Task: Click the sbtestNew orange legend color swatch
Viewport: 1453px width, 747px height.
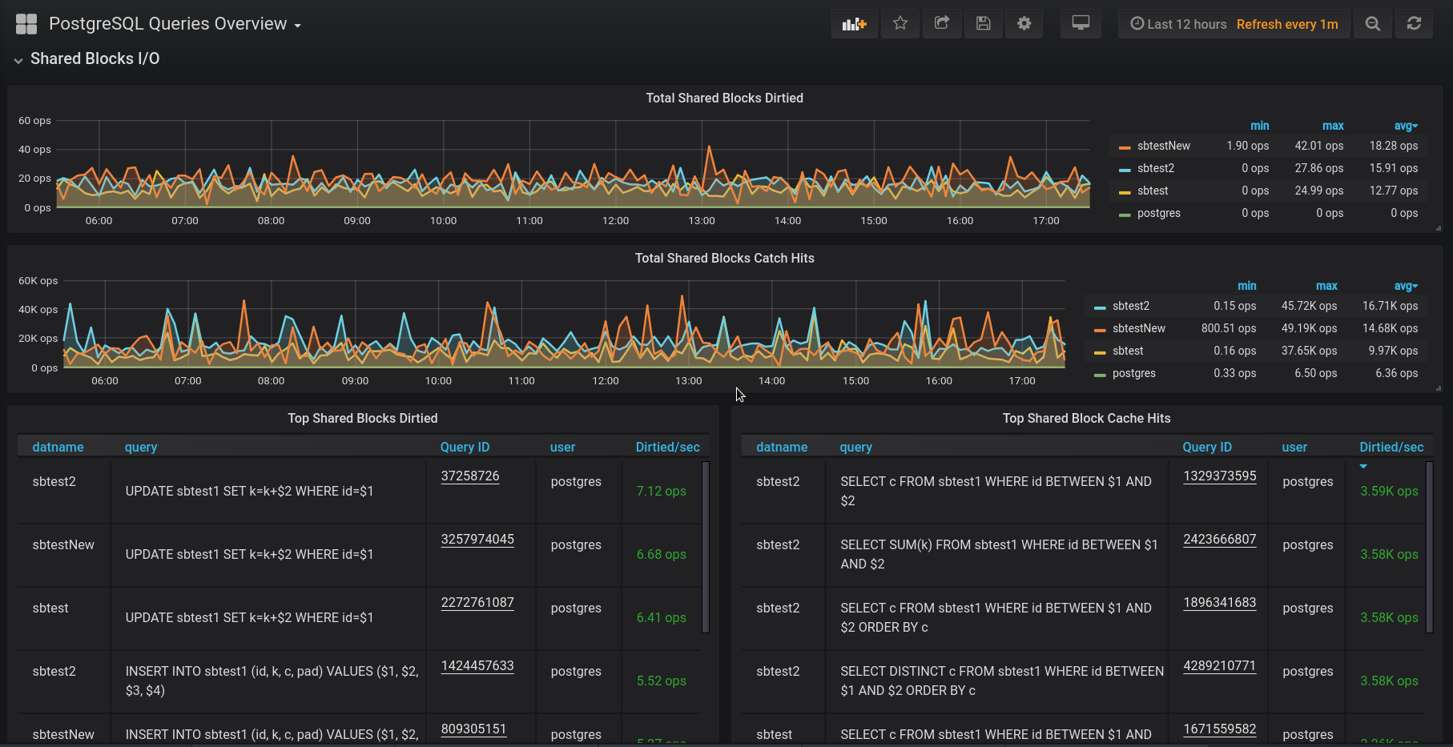Action: 1125,147
